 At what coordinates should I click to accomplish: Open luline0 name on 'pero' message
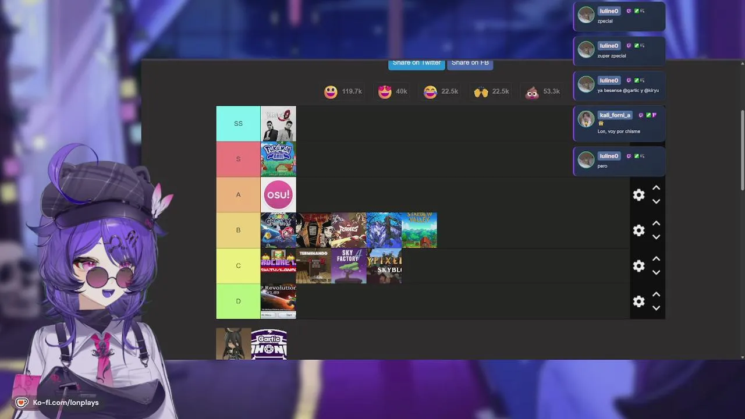pos(609,156)
